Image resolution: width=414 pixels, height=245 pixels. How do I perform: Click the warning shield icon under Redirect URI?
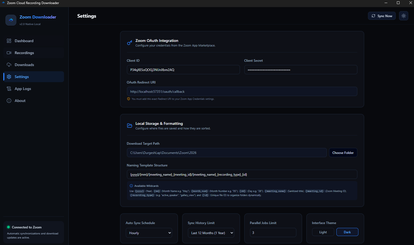point(129,99)
